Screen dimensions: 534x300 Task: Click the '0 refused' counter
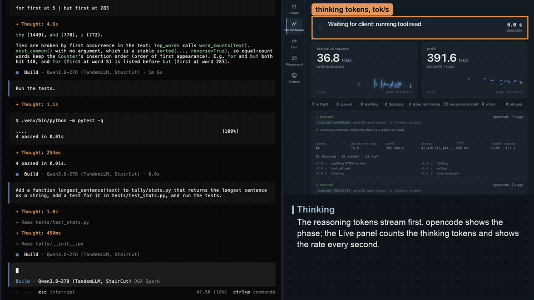[513, 104]
